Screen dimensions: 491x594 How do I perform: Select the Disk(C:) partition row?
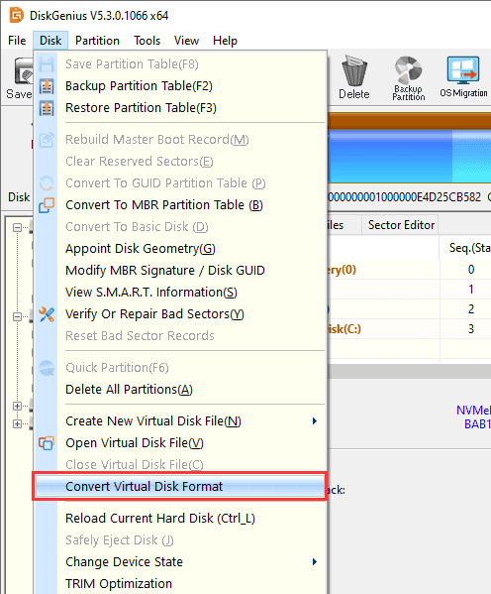tap(409, 329)
